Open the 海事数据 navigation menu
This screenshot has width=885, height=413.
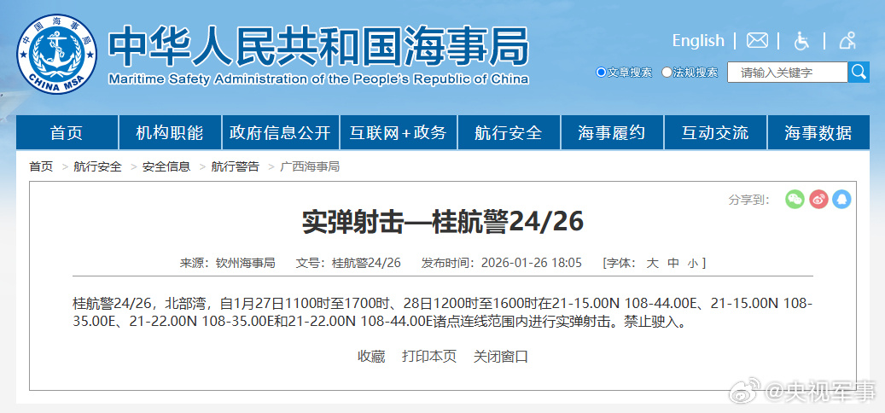(x=818, y=133)
